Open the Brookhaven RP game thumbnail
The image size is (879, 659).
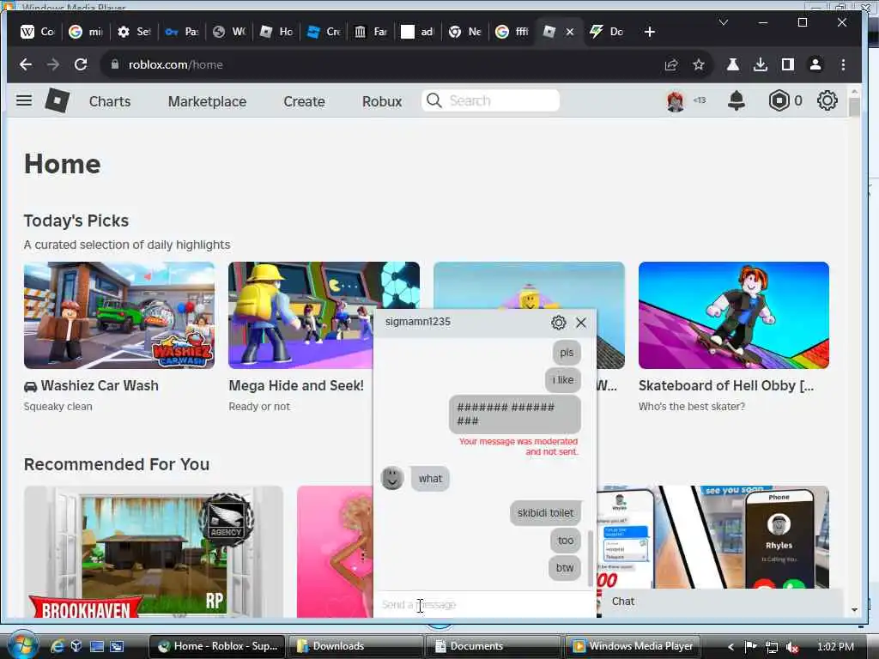pos(153,552)
